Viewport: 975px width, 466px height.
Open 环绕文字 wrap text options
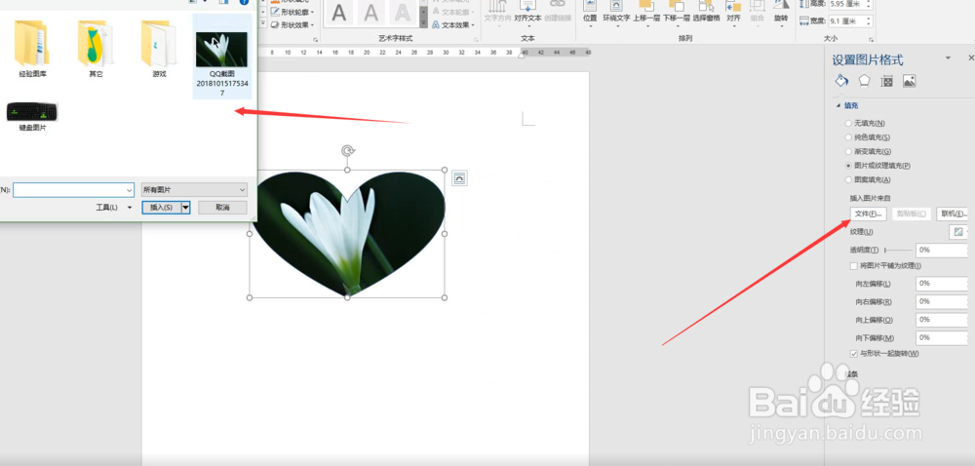tap(616, 14)
